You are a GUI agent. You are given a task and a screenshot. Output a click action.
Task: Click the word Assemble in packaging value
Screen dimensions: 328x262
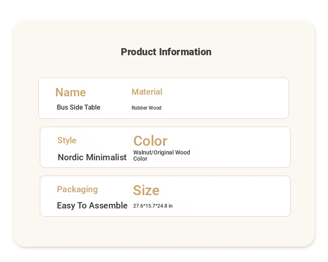coord(108,206)
